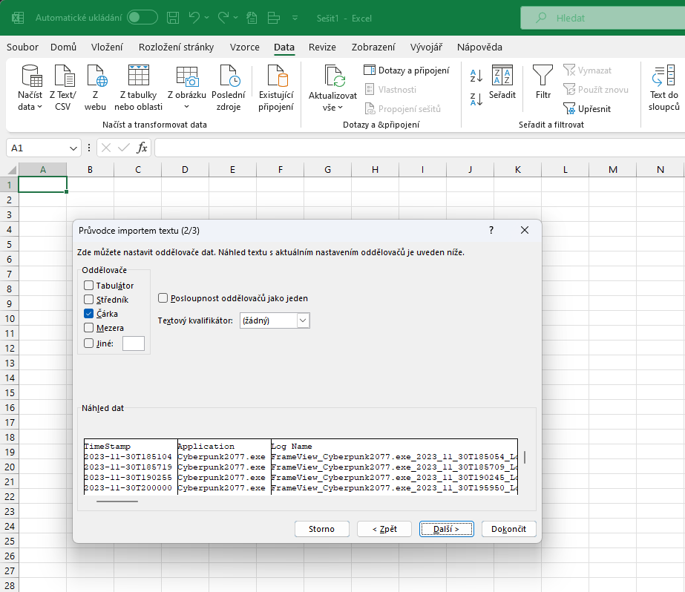Click the Text do sloupců icon
This screenshot has width=685, height=592.
click(663, 77)
